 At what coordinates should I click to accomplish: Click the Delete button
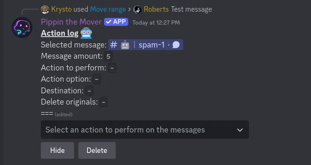pos(97,150)
